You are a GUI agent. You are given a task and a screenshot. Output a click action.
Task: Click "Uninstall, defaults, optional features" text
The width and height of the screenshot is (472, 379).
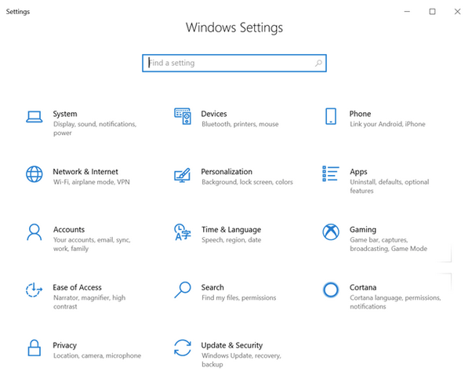389,187
